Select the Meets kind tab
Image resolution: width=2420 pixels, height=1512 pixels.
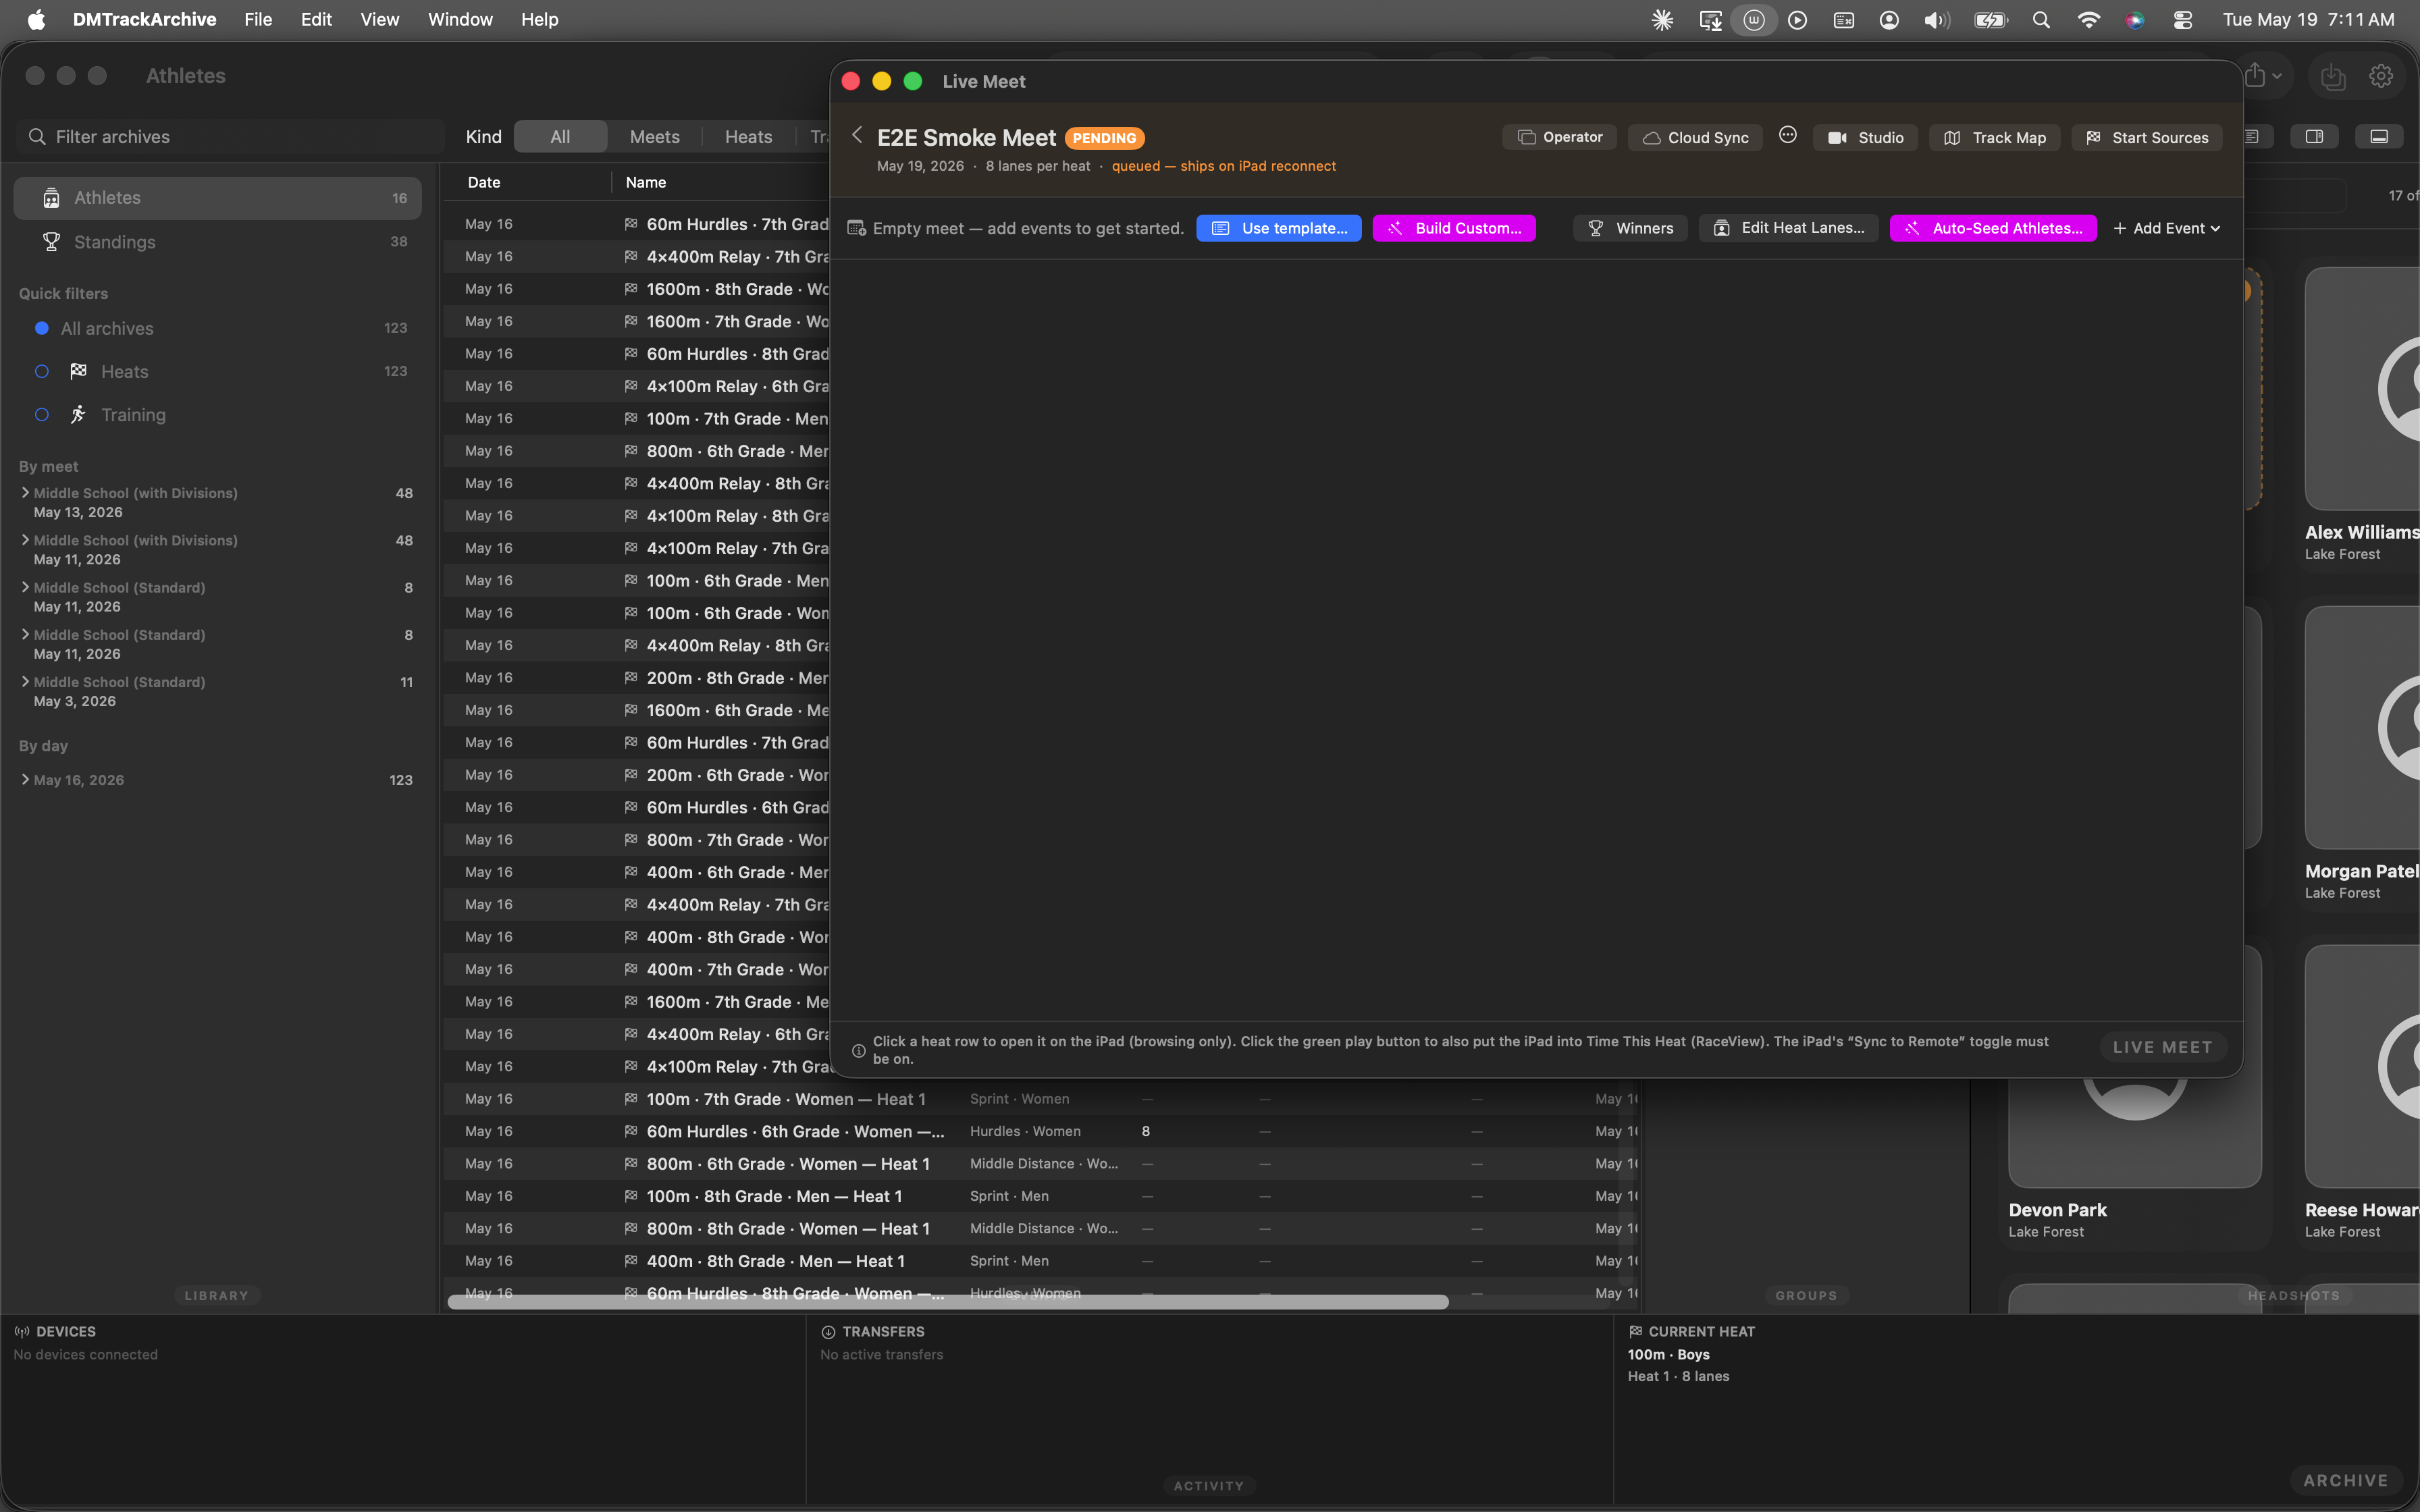[x=654, y=137]
